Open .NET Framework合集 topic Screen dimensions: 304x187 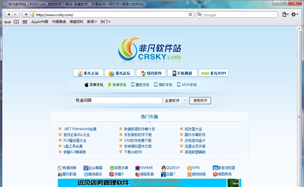pos(80,129)
